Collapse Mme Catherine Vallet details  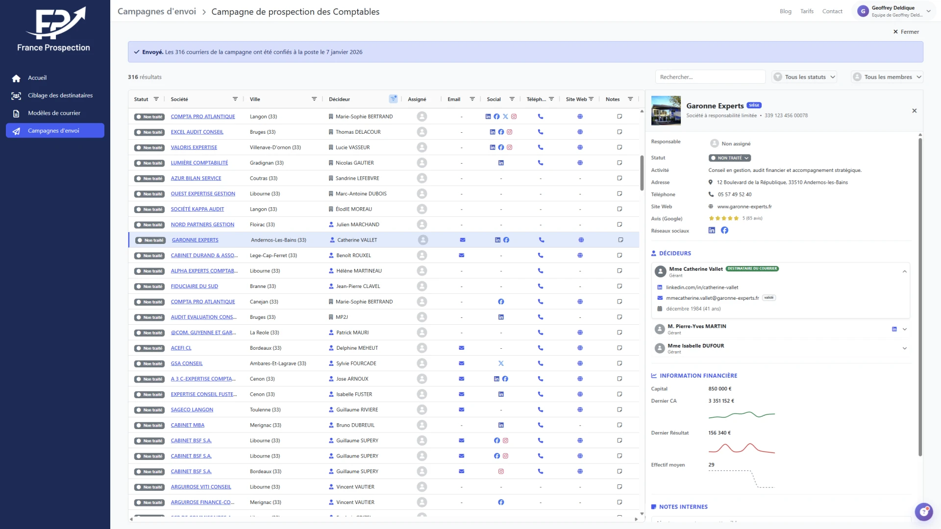(x=904, y=271)
